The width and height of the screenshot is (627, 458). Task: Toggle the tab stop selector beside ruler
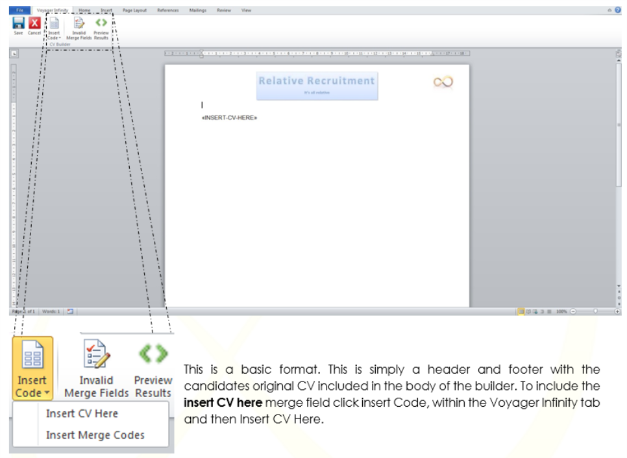pos(13,54)
